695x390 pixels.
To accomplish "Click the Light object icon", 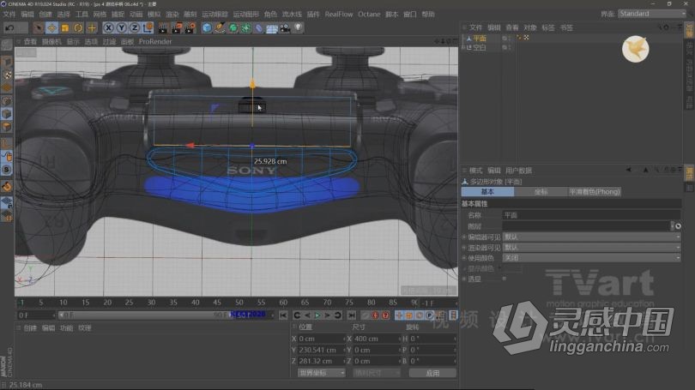I will pos(299,28).
